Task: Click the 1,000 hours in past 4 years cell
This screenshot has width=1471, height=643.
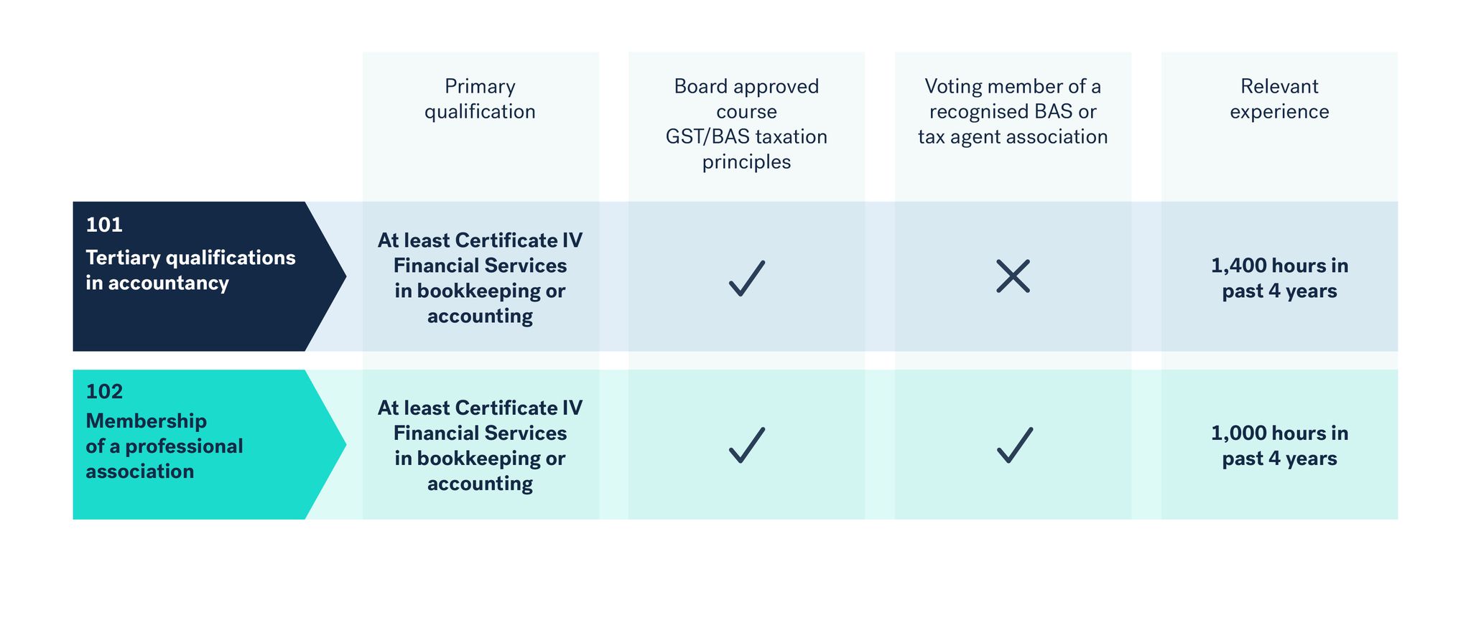Action: pyautogui.click(x=1279, y=446)
